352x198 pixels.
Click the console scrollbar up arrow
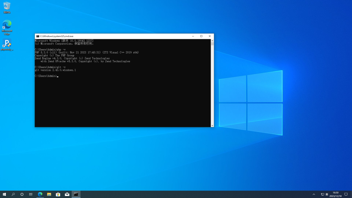[212, 41]
